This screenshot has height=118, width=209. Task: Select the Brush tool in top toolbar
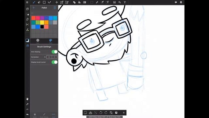[34, 2]
